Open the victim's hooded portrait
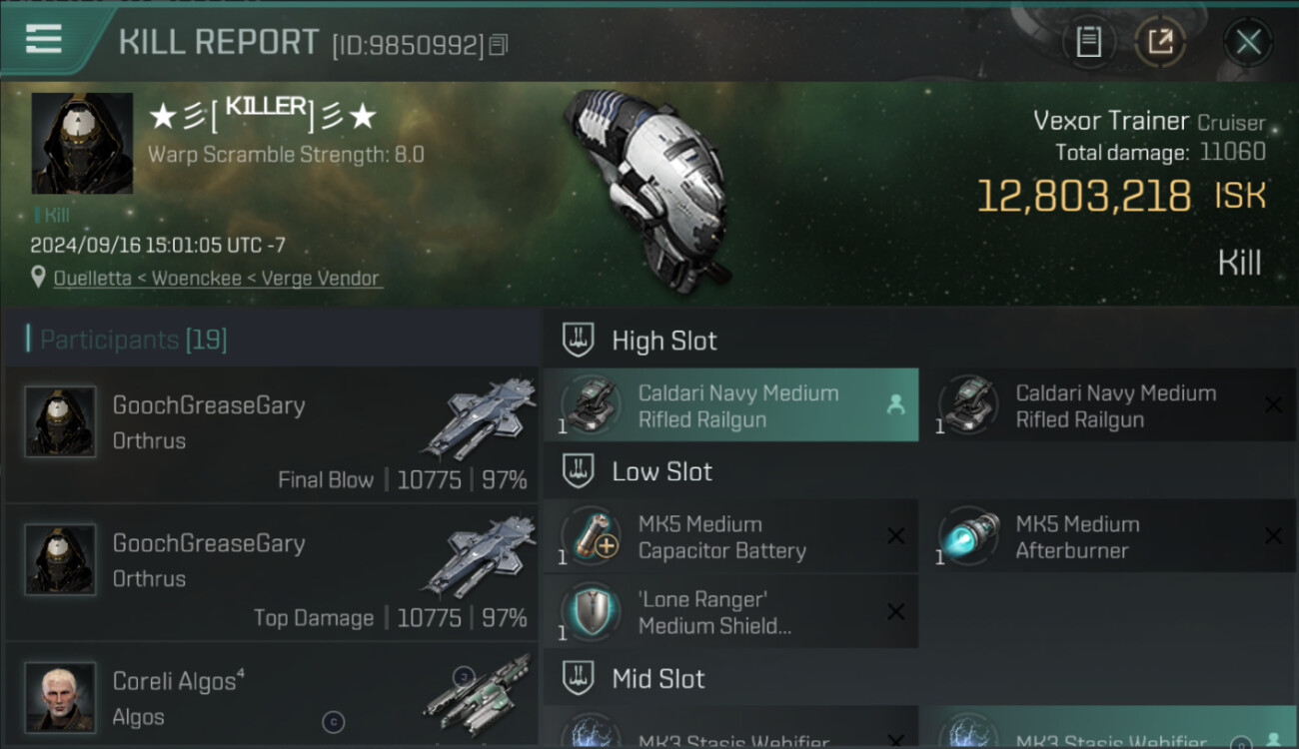The height and width of the screenshot is (749, 1299). (82, 143)
